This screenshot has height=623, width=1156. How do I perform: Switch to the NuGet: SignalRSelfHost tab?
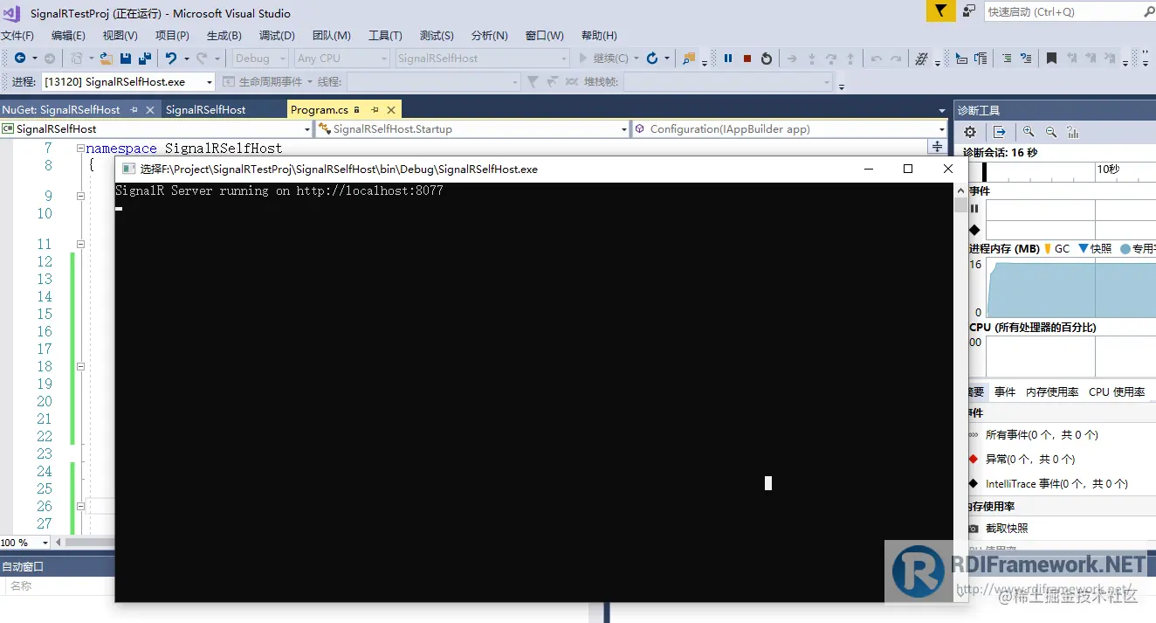point(61,110)
